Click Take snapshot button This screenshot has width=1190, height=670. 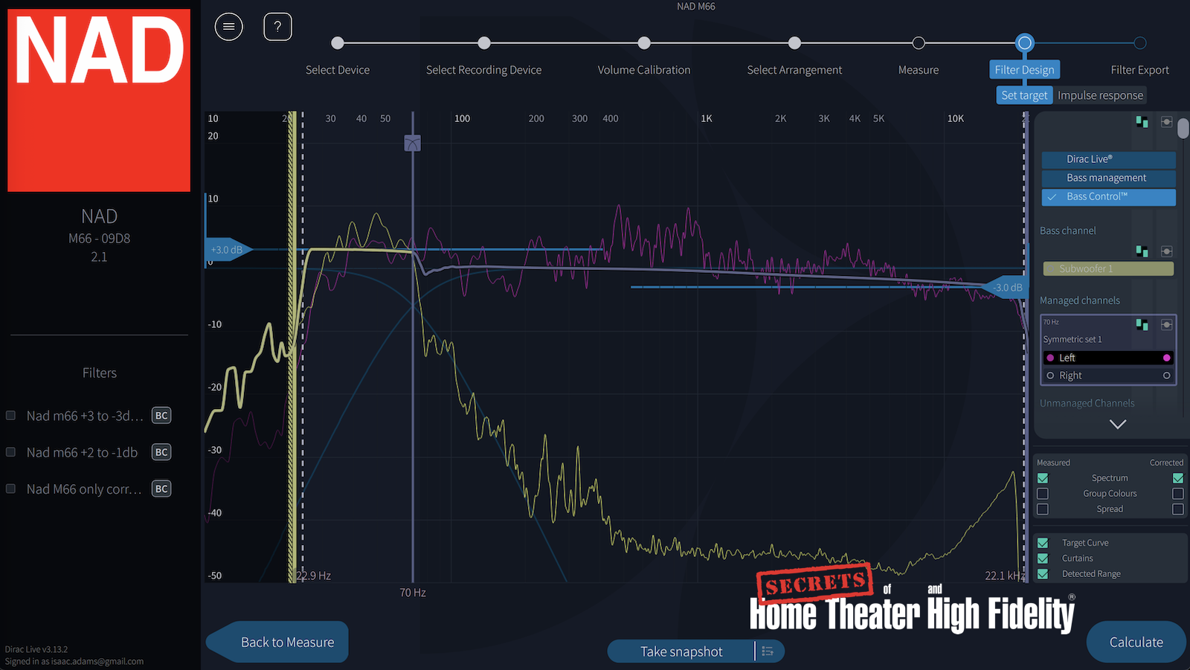pyautogui.click(x=681, y=651)
